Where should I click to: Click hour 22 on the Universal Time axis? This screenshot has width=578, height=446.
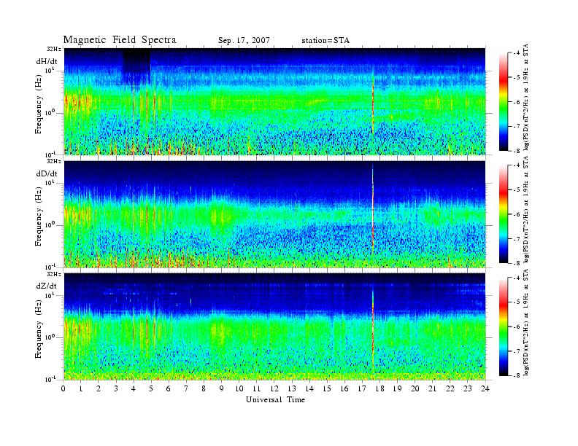pos(450,388)
